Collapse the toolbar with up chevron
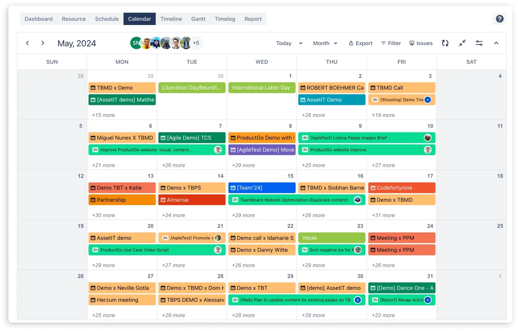This screenshot has height=331, width=518. coord(496,43)
